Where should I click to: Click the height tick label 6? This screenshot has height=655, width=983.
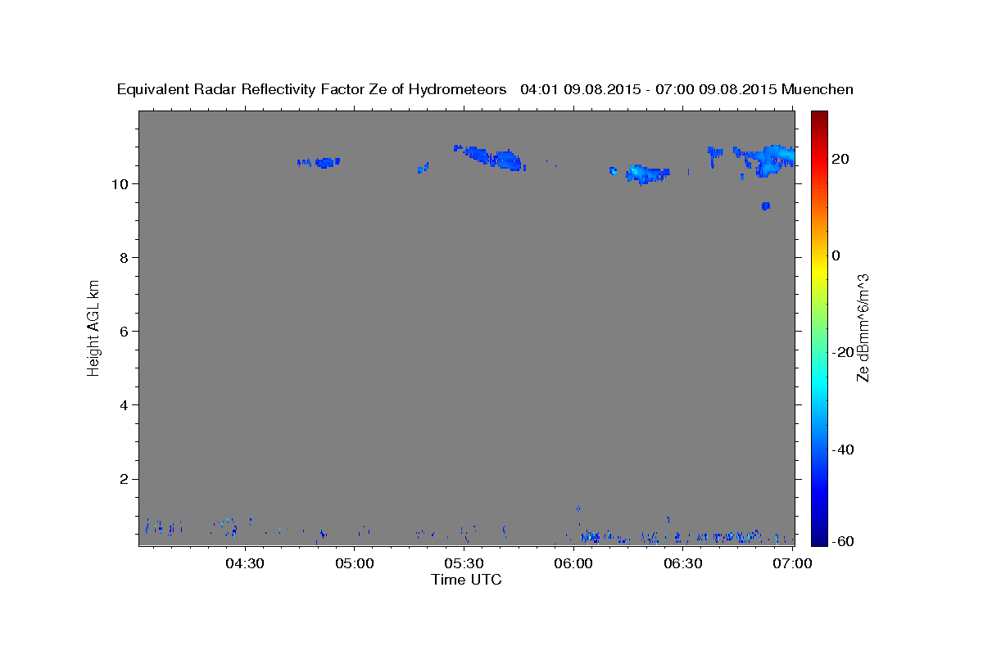(124, 331)
